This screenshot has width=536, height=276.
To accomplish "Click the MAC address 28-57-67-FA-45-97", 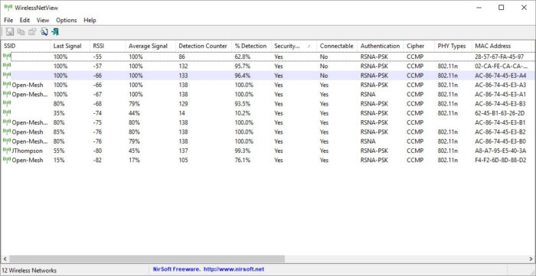I will (x=499, y=57).
